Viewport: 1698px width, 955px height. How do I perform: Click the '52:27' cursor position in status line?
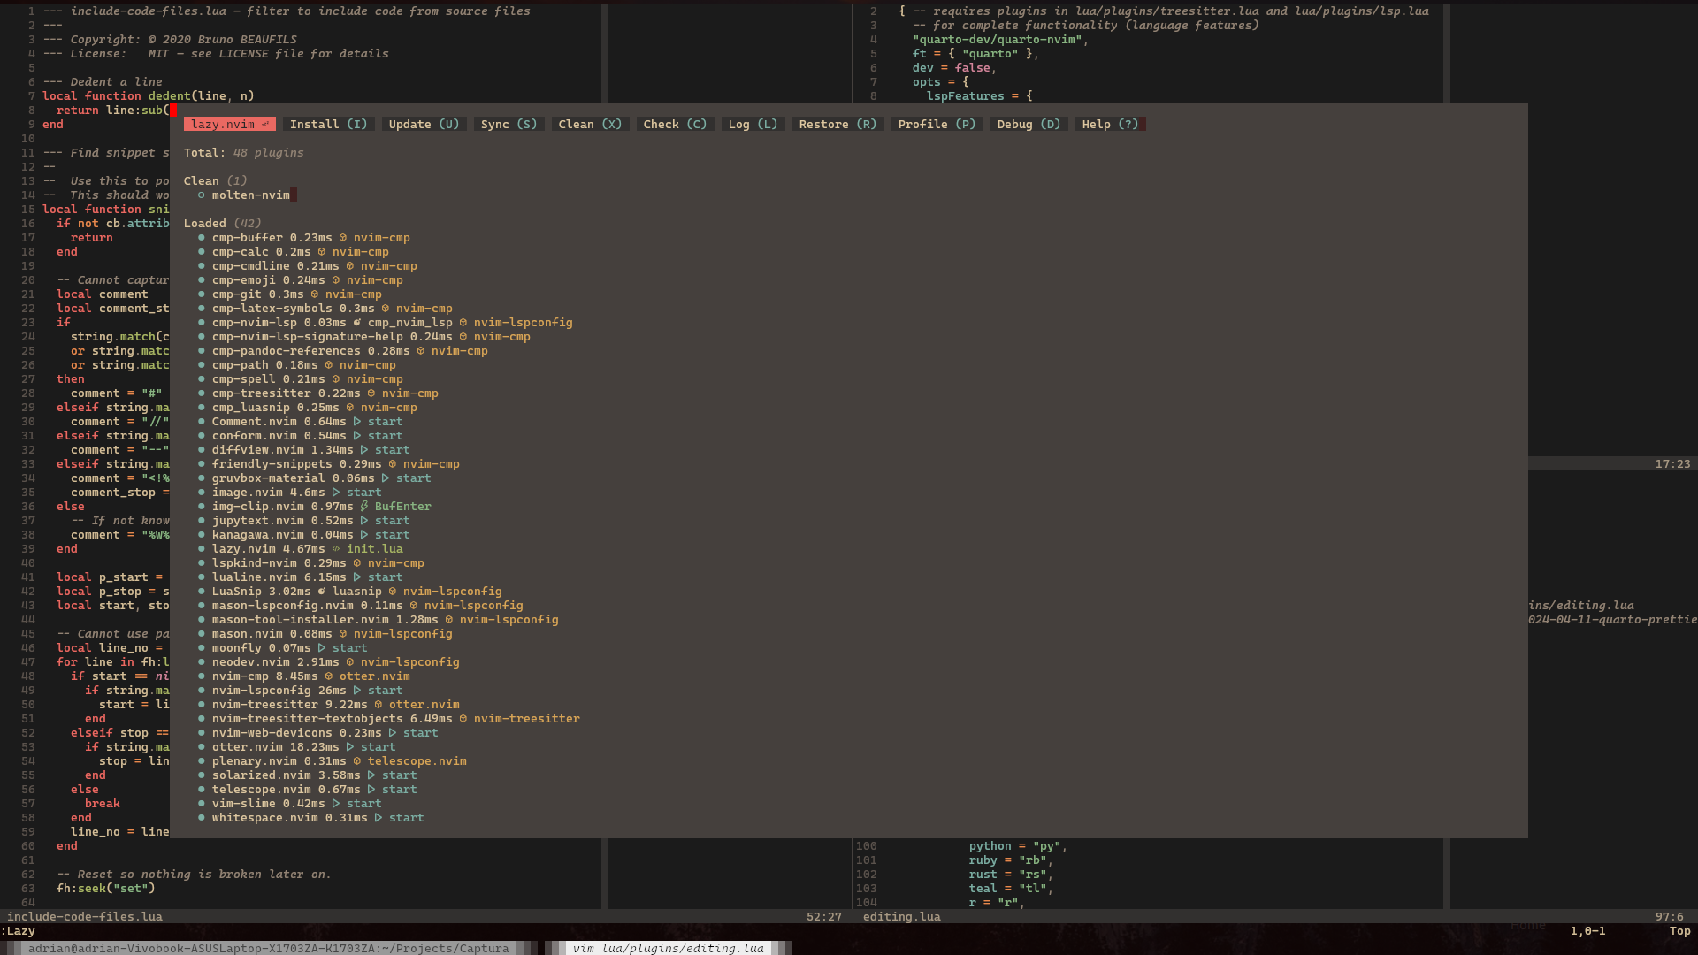[824, 917]
